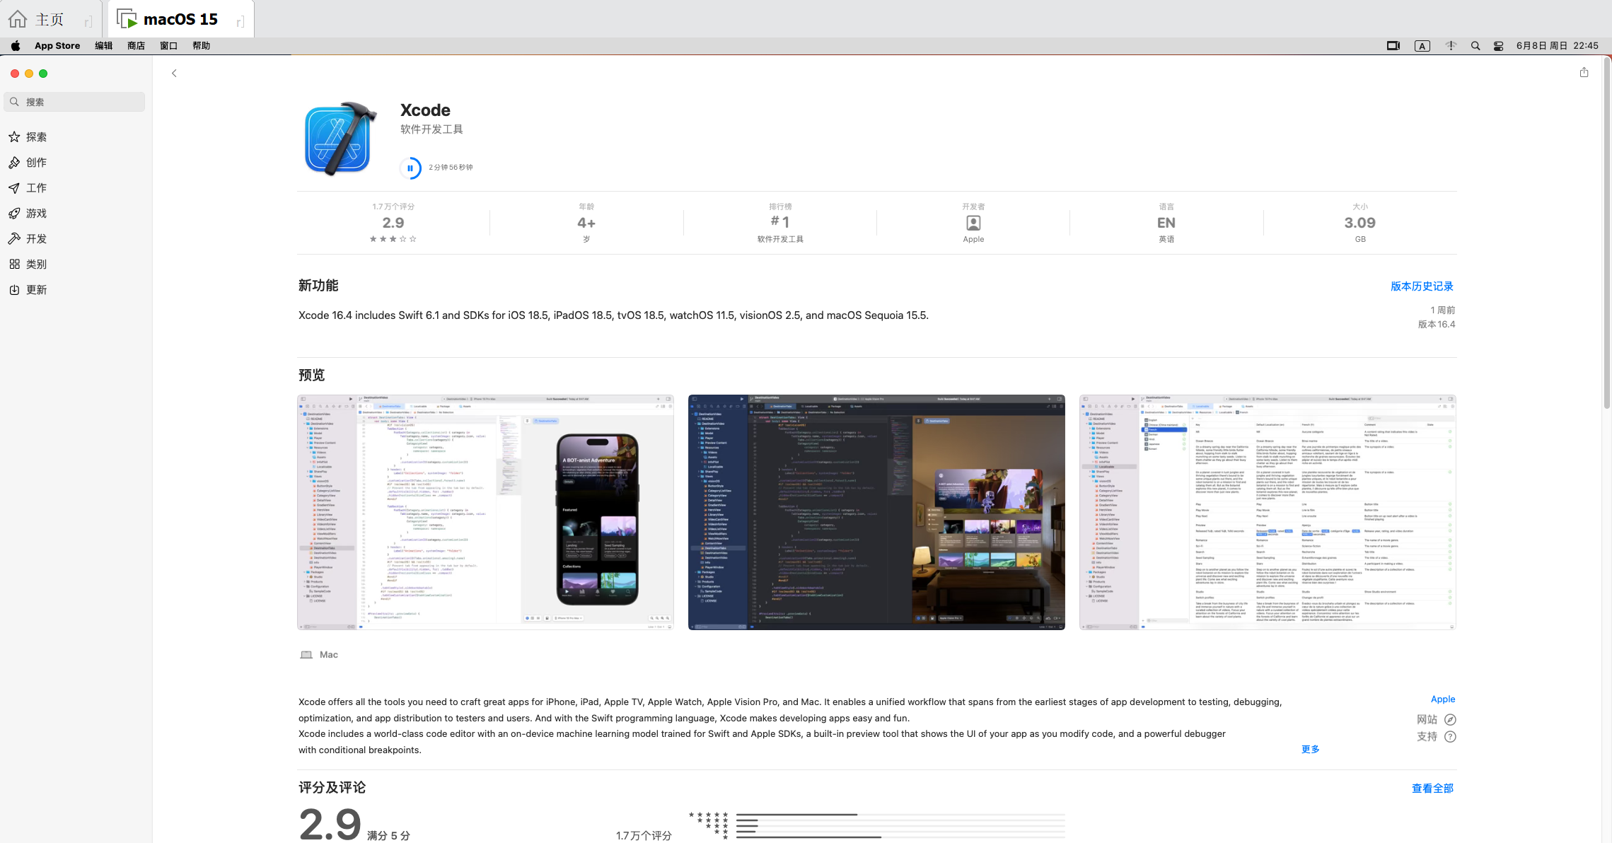Click the 搜索 field in the sidebar
1612x843 pixels.
pos(74,101)
